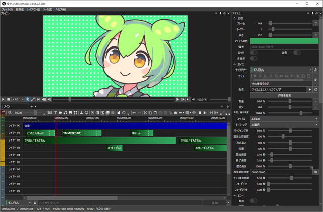Select the ははーん voice clip
323x212 pixels.
coord(142,133)
